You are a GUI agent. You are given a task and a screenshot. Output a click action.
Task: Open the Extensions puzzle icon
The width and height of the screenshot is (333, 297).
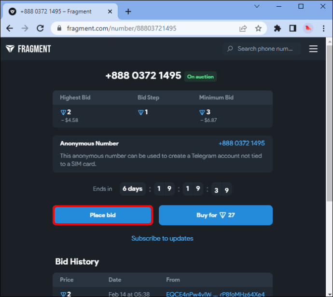[277, 28]
